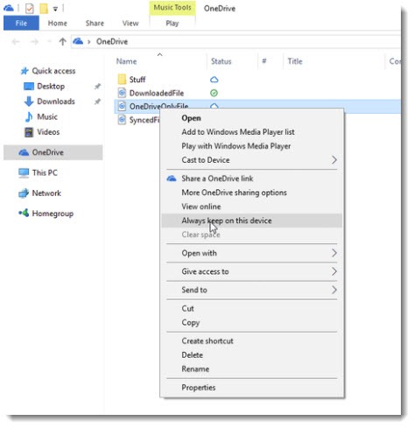Viewport: 414px width, 428px height.
Task: Click the Properties quick access checkmark icon
Action: point(29,9)
